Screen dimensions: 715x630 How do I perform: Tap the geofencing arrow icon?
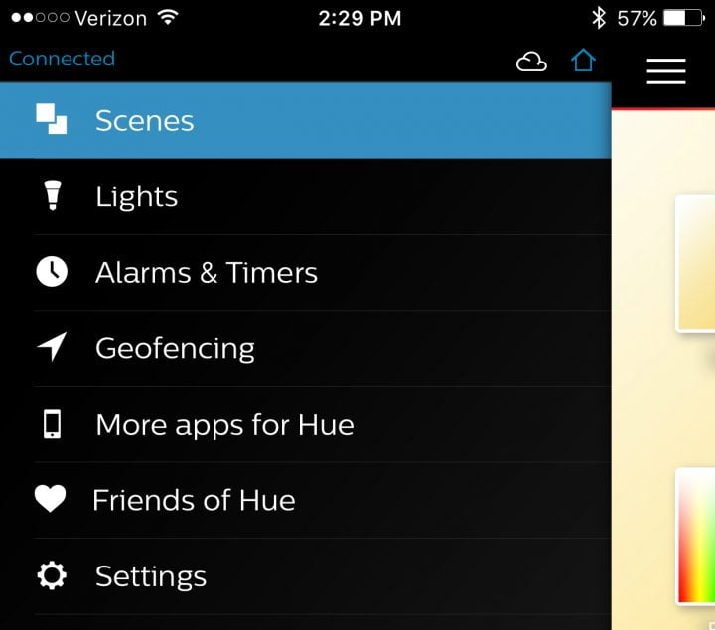click(x=52, y=346)
